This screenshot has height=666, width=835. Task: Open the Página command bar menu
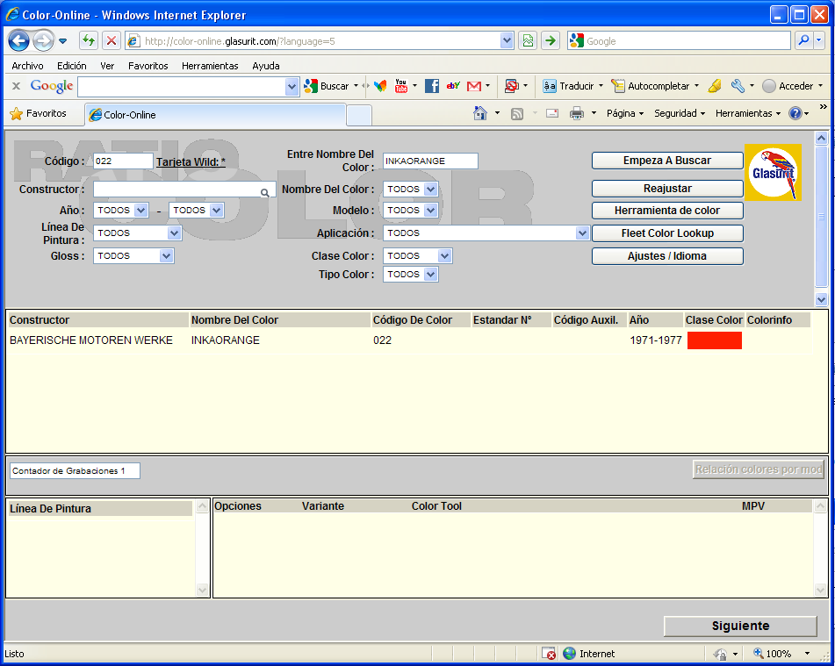tap(625, 113)
